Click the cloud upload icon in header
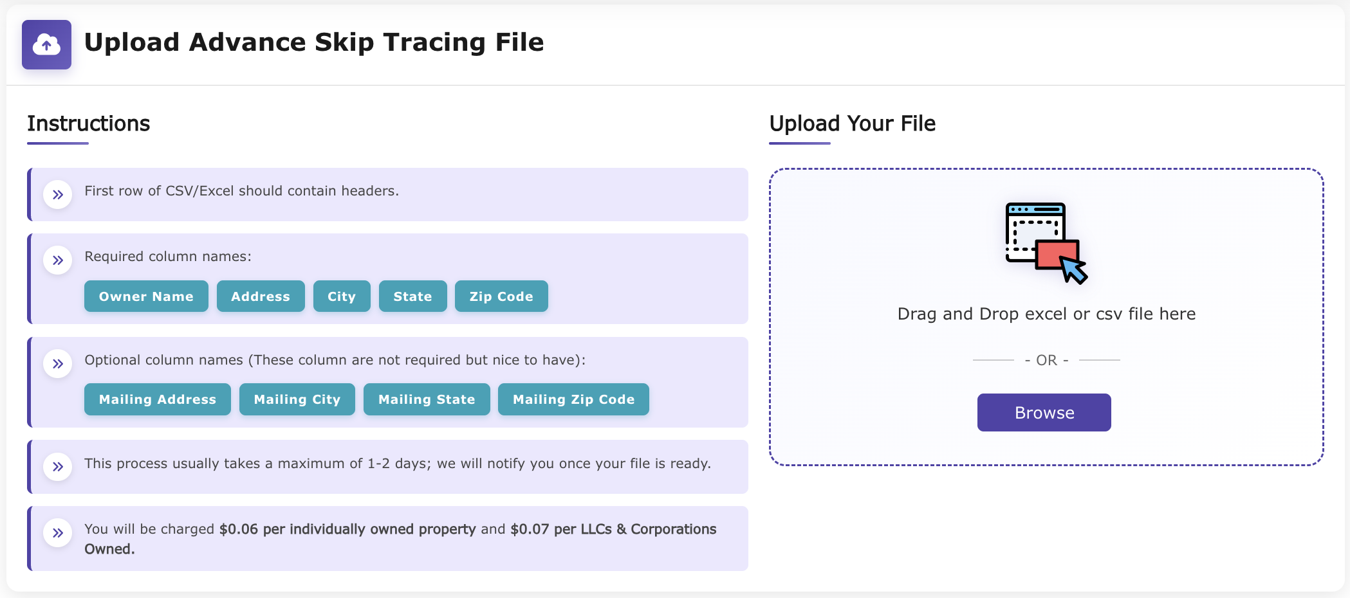 (x=46, y=44)
